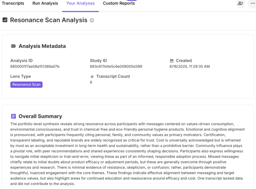Click the calendar icon beside Created
The height and width of the screenshot is (189, 256).
[x=171, y=61]
